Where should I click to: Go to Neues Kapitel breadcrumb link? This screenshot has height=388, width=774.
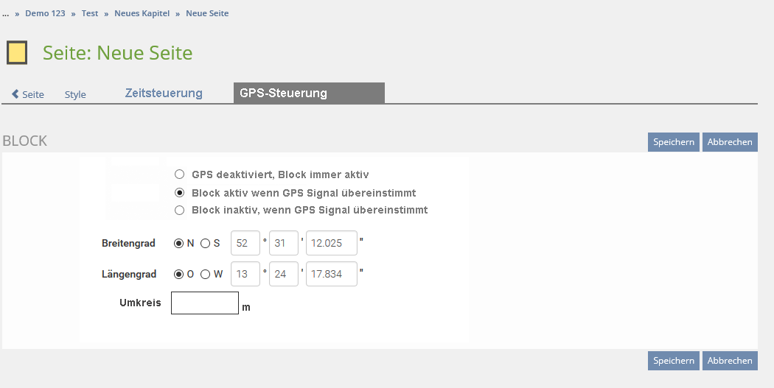[x=142, y=13]
